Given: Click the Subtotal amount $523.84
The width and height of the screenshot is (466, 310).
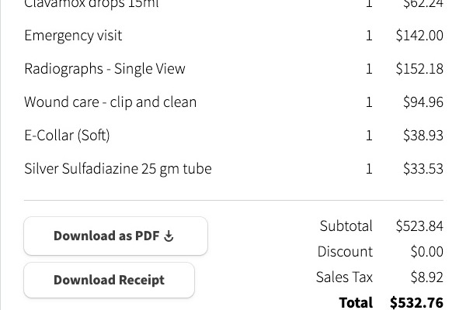Looking at the screenshot, I should (x=419, y=226).
